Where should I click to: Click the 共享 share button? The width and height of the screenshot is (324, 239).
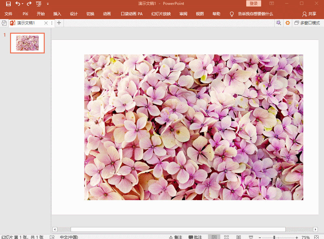click(309, 14)
